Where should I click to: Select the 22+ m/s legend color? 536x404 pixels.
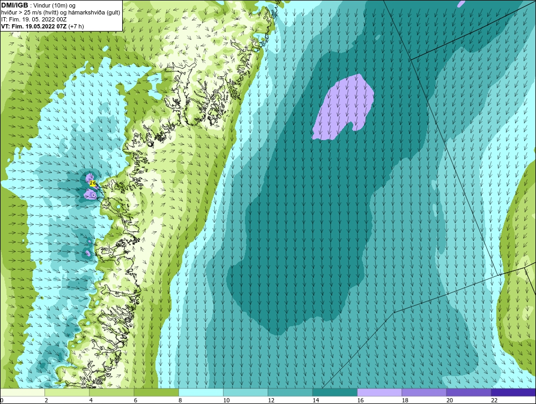coord(513,392)
